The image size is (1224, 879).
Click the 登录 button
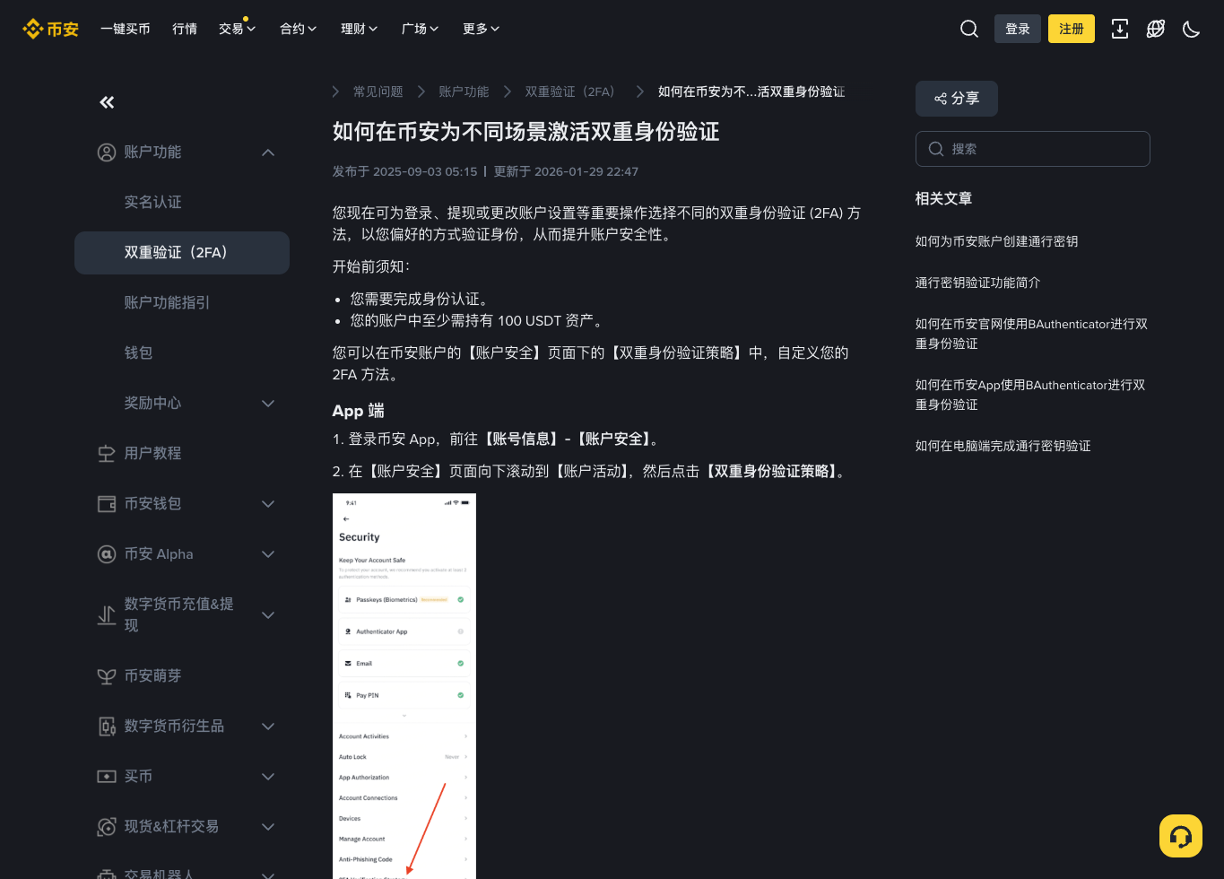pos(1018,29)
